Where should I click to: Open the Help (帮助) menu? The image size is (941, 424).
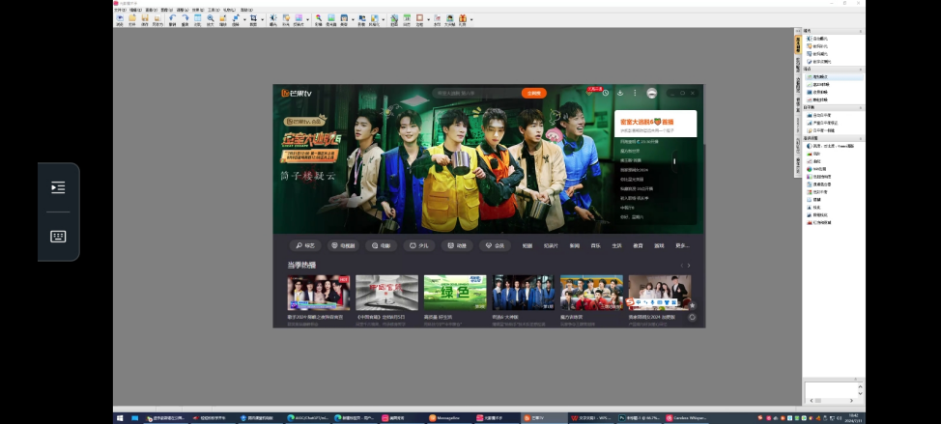coord(246,11)
